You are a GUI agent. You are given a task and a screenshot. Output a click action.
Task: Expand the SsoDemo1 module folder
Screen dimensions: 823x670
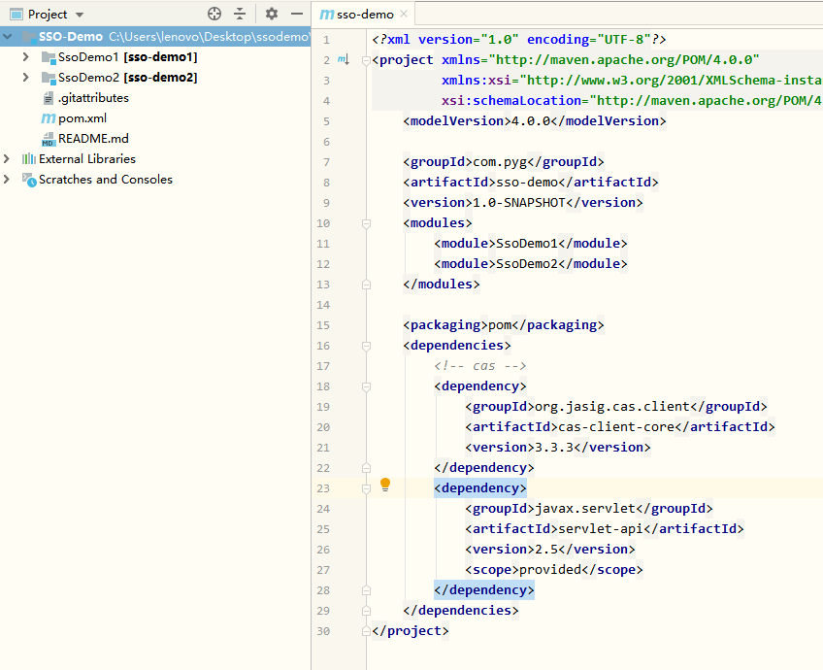(25, 56)
